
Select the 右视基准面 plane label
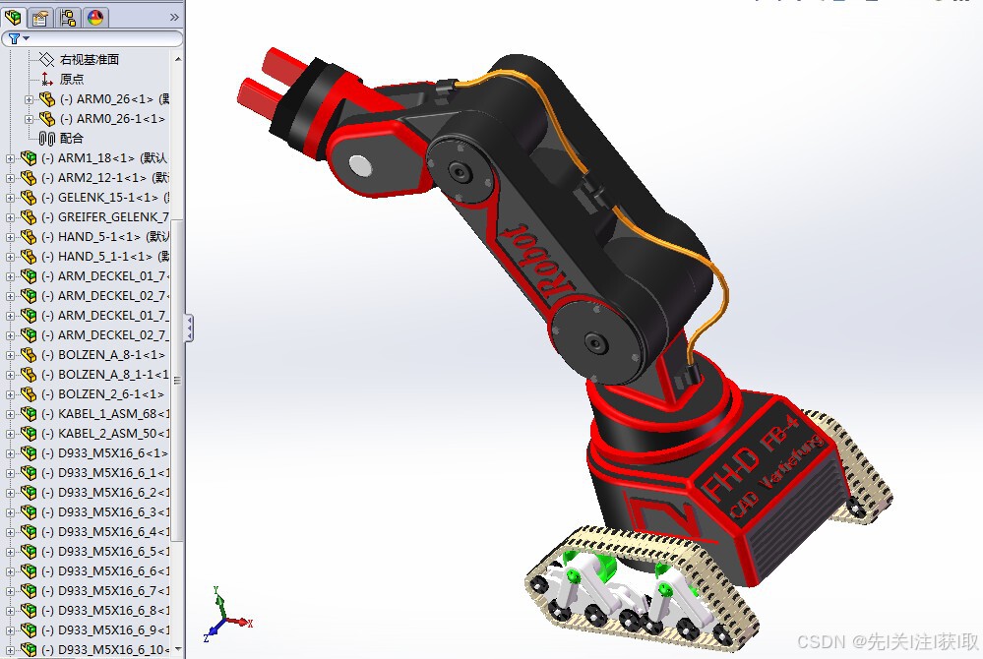89,60
